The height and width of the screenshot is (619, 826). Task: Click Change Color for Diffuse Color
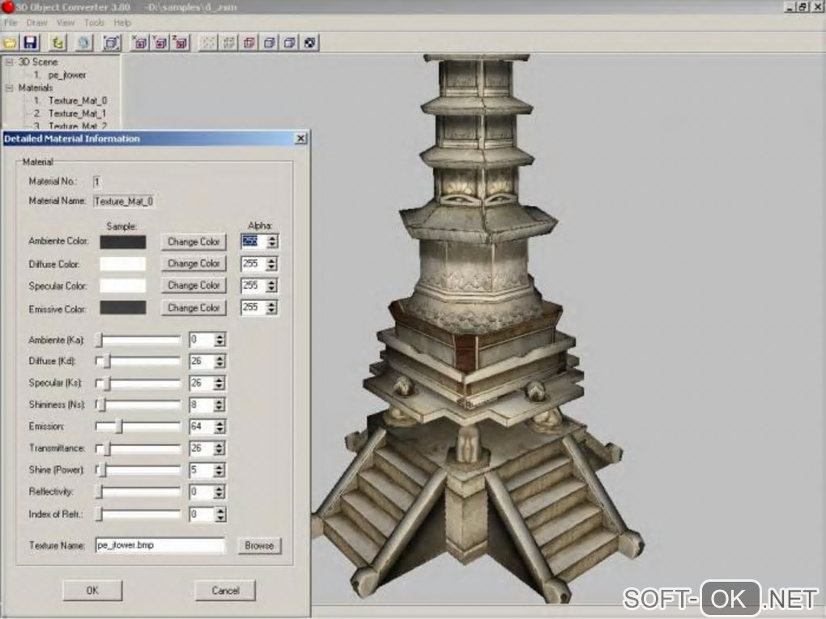194,264
